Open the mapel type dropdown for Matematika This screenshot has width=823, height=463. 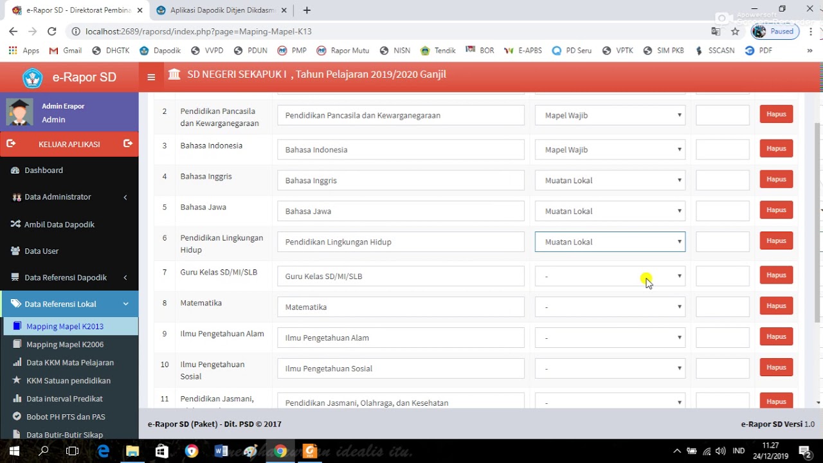click(x=610, y=306)
